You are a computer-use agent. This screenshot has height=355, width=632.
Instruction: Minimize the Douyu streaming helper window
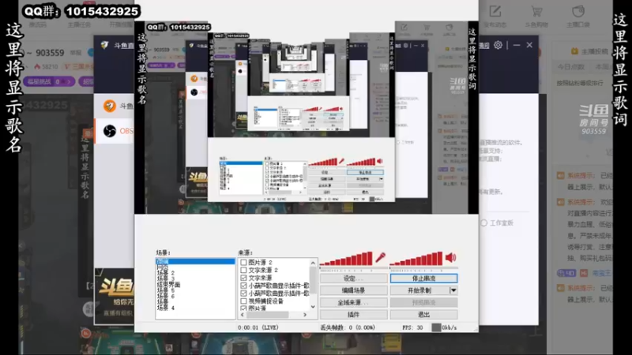point(517,45)
